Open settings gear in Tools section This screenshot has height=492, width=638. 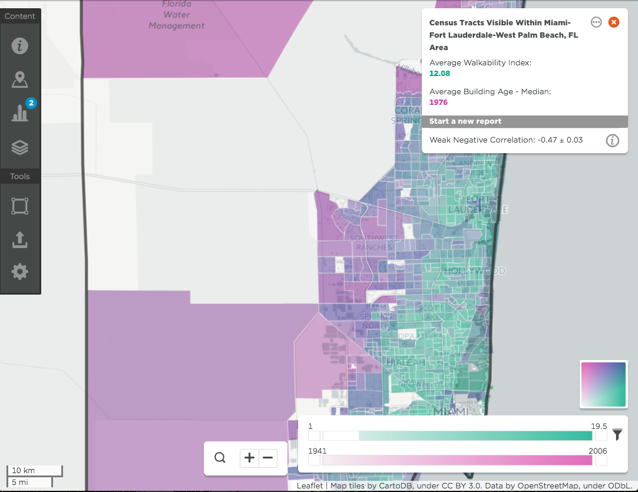pos(19,272)
